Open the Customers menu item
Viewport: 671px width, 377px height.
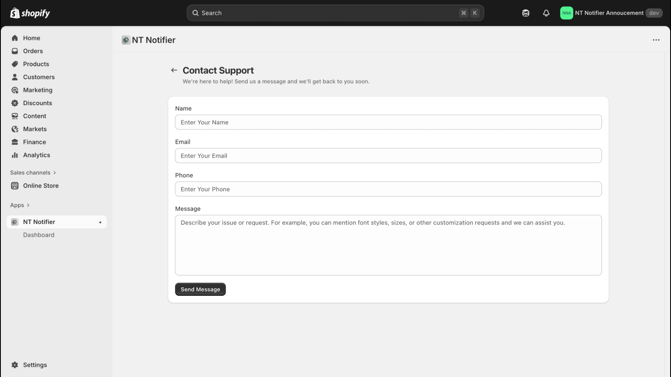(39, 77)
